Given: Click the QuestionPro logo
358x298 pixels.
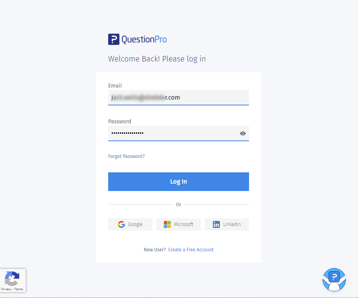Looking at the screenshot, I should click(x=137, y=39).
